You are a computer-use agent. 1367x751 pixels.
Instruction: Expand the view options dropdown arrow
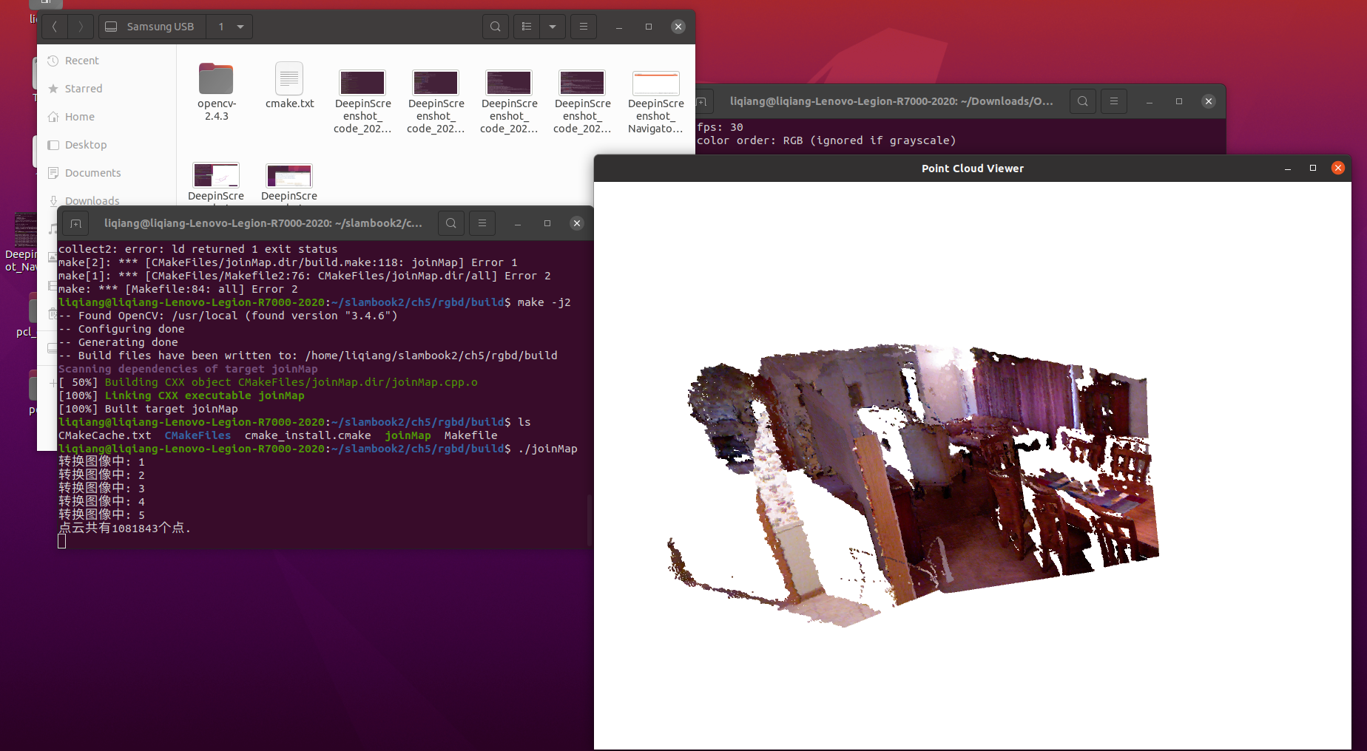pos(553,26)
